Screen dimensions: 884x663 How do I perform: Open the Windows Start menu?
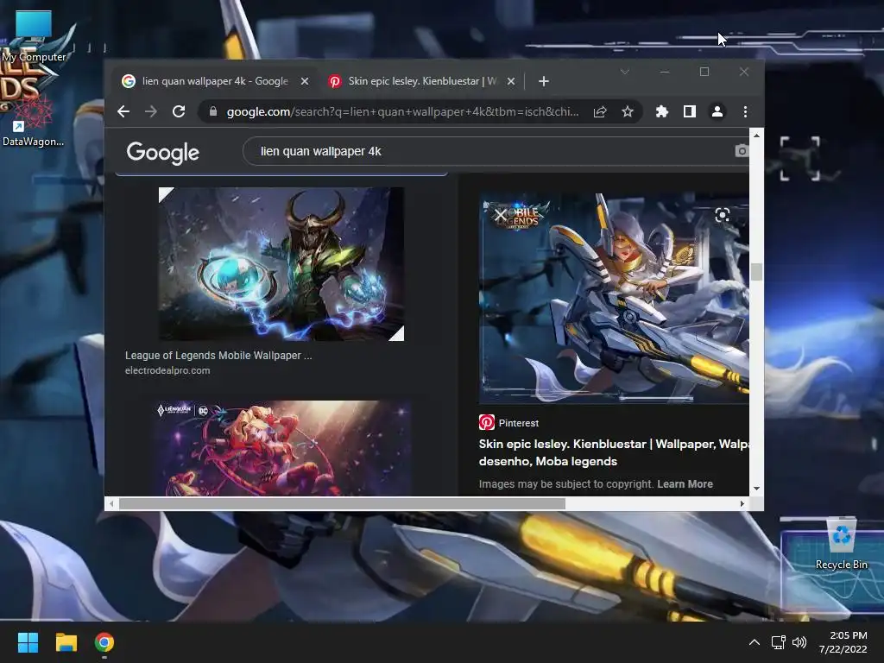coord(28,642)
